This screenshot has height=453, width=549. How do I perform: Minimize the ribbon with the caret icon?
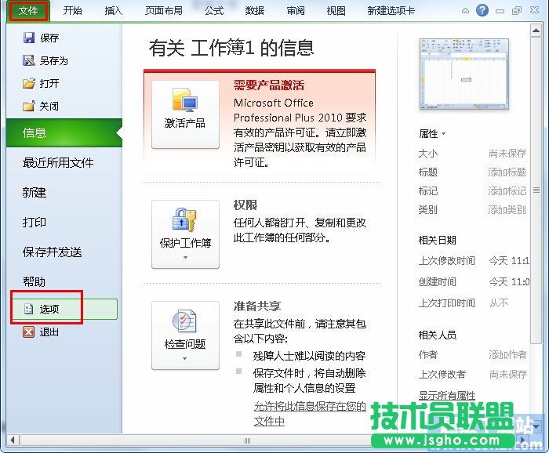pyautogui.click(x=465, y=12)
